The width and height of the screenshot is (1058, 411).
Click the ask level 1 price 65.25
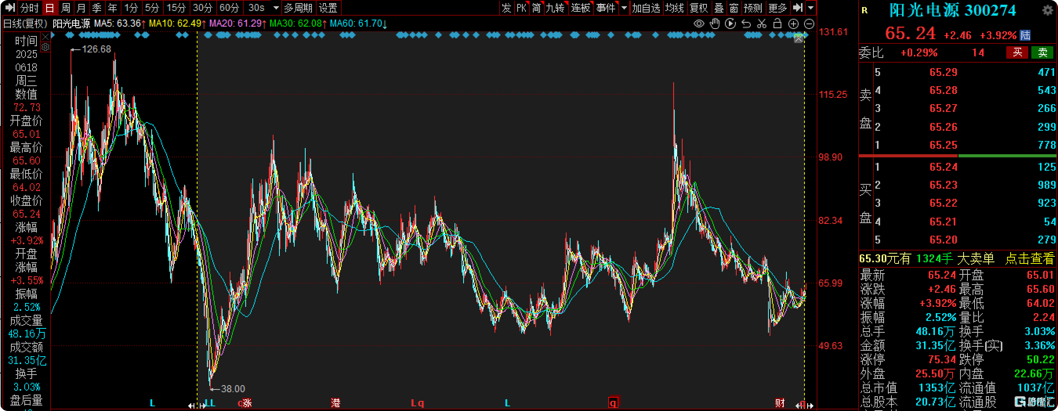coord(943,145)
